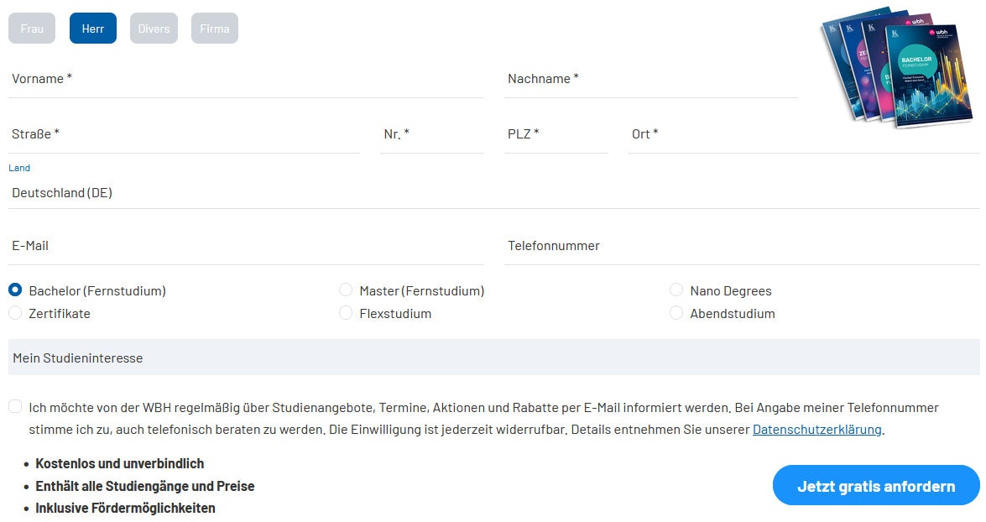Pick the Abendstudium option

(676, 312)
